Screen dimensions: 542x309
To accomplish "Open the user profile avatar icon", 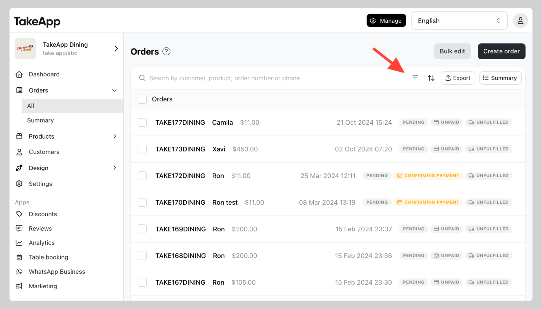I will tap(520, 21).
